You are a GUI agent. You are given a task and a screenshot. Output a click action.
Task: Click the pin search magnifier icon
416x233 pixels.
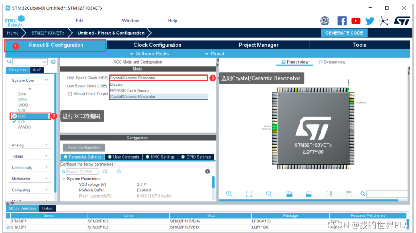363,194
